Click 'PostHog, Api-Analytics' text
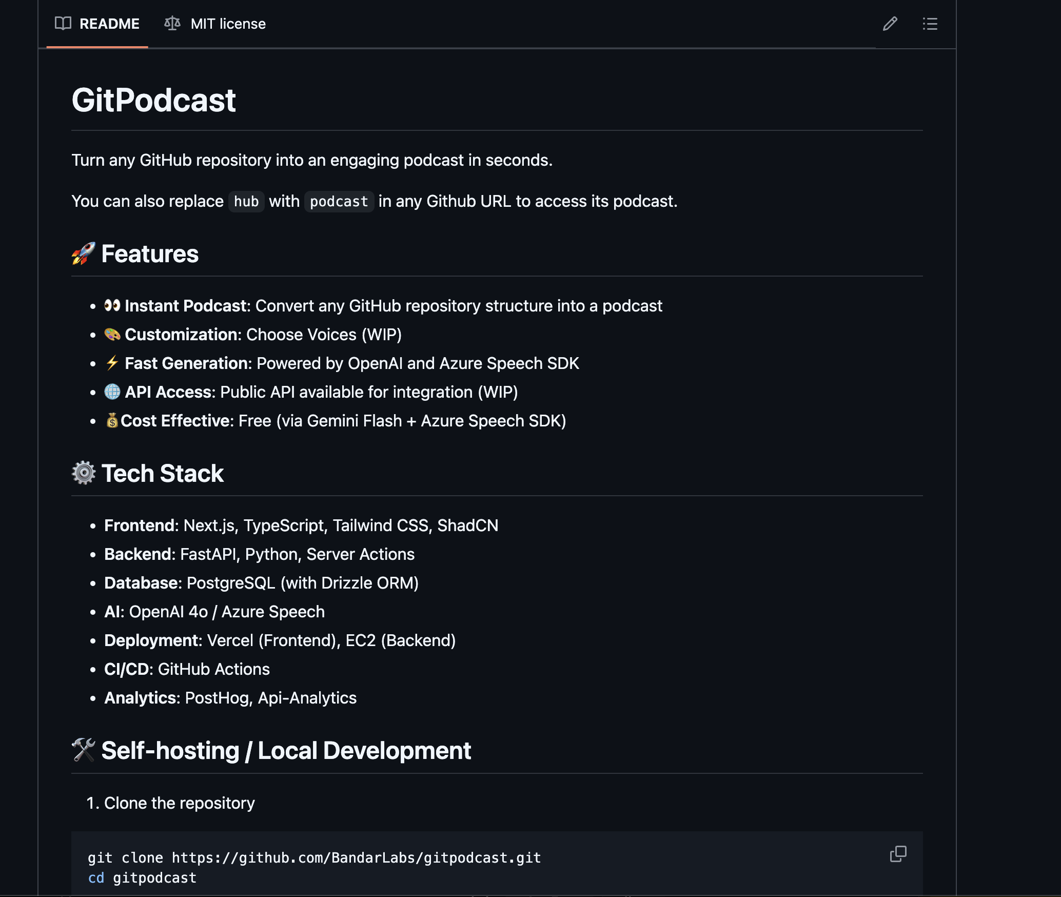 271,698
